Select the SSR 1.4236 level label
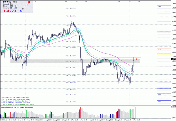This screenshot has height=121, width=176. pos(70,68)
